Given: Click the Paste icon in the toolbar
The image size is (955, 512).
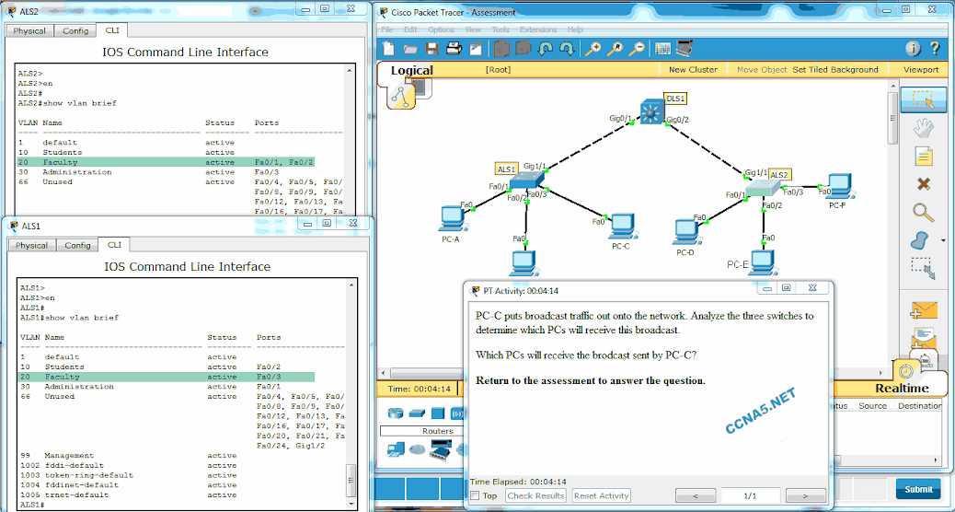Looking at the screenshot, I should point(524,49).
